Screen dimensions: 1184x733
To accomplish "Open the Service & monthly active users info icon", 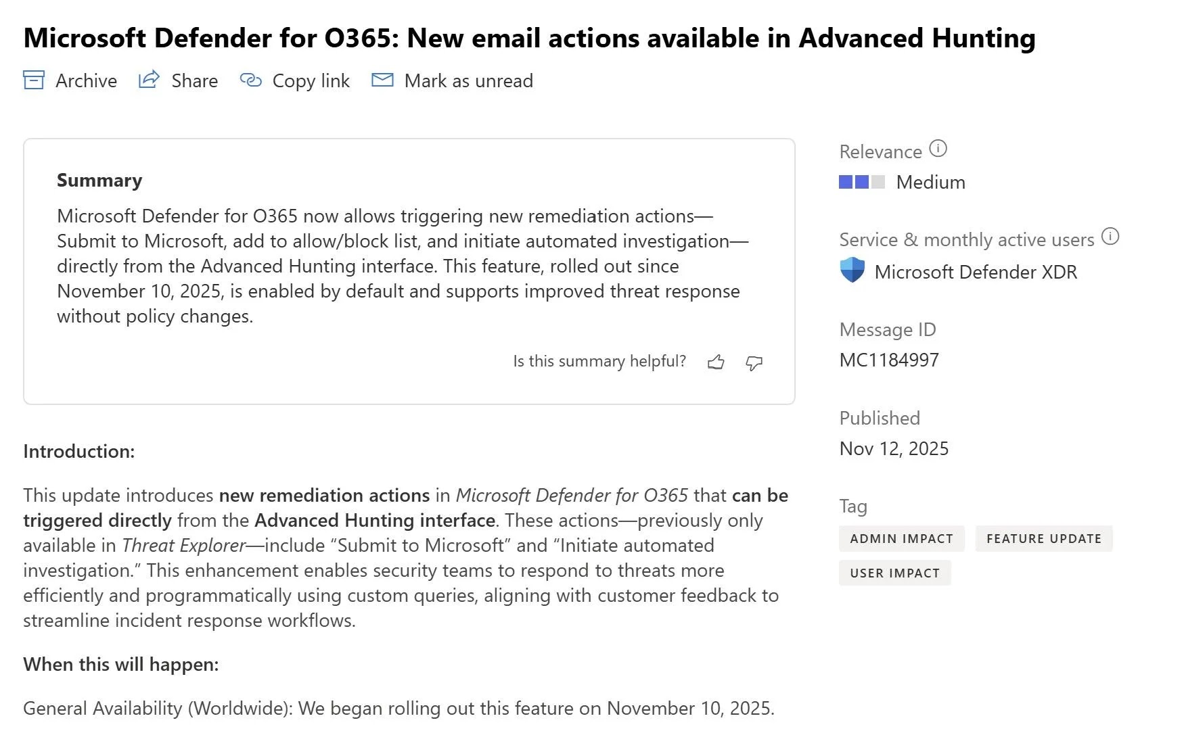I will (1110, 237).
